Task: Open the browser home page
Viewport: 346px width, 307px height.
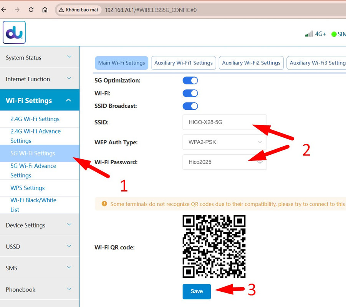Action: click(45, 10)
